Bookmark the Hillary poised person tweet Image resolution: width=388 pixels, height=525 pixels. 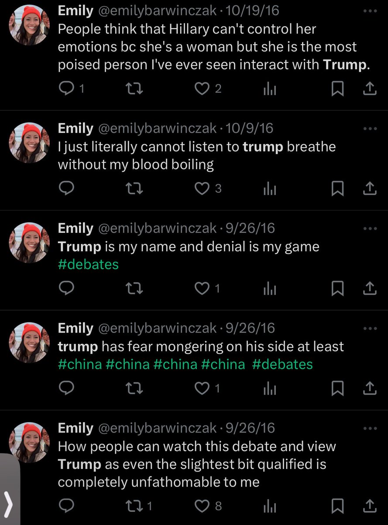(337, 89)
